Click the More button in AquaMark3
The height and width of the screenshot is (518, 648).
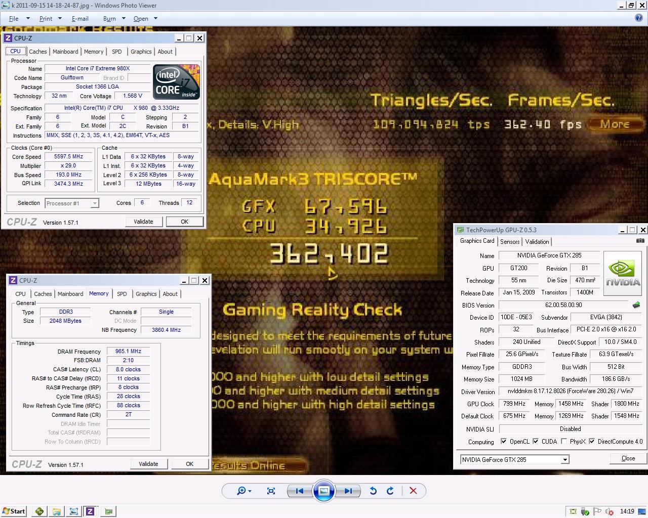click(615, 124)
